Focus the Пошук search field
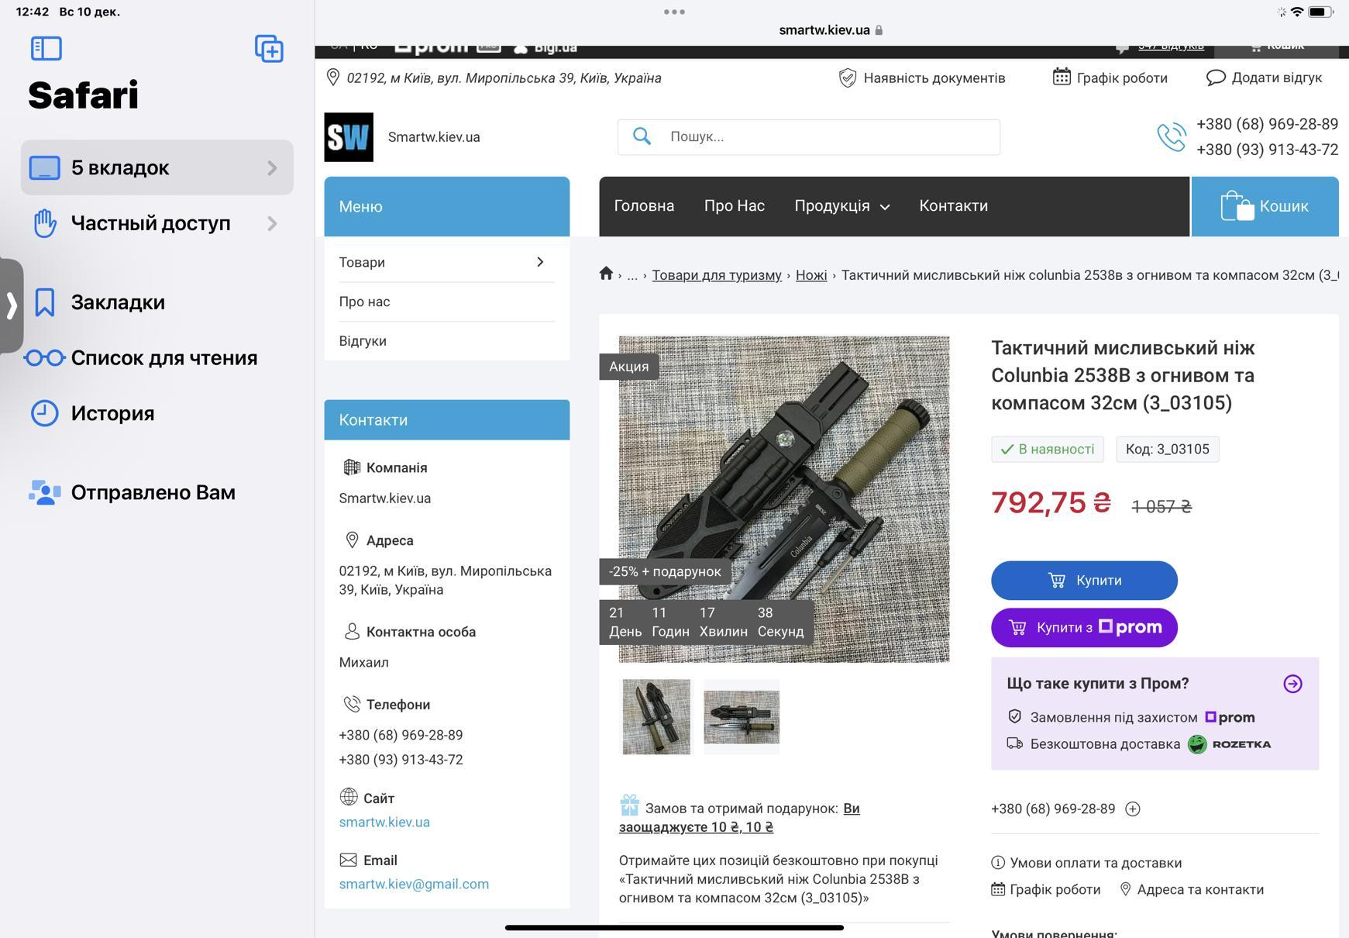The width and height of the screenshot is (1349, 938). [821, 136]
